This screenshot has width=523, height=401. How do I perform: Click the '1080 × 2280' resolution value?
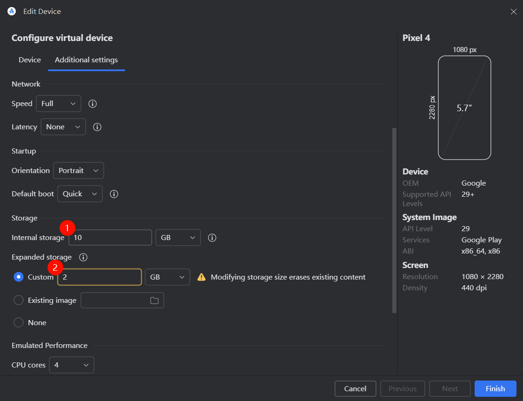pyautogui.click(x=483, y=277)
